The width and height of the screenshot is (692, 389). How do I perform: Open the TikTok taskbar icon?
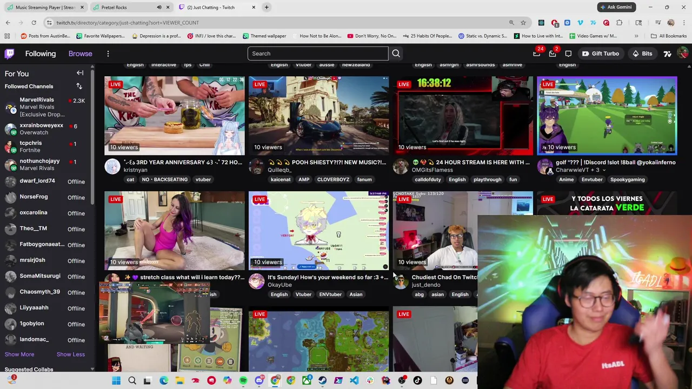point(417,381)
